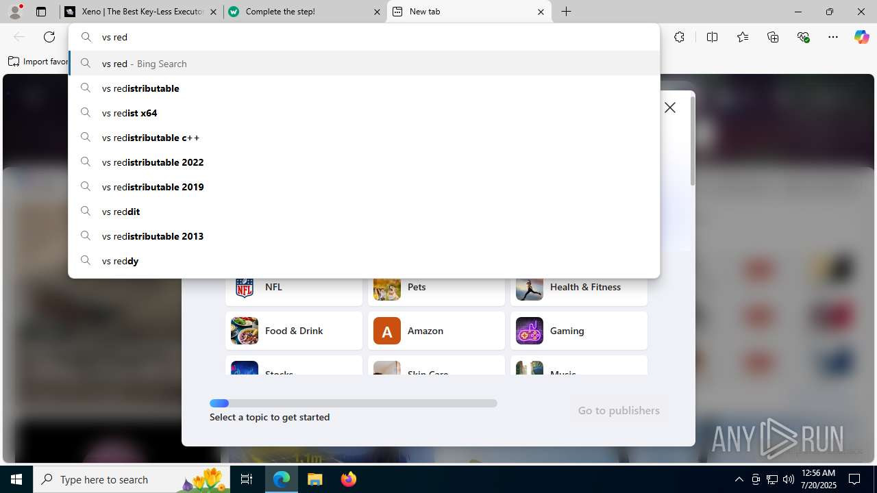877x493 pixels.
Task: Choose the Food & Drink topic card
Action: [x=294, y=331]
